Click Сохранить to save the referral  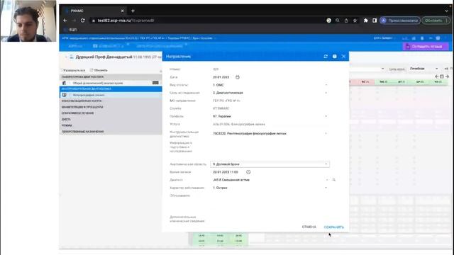334,227
